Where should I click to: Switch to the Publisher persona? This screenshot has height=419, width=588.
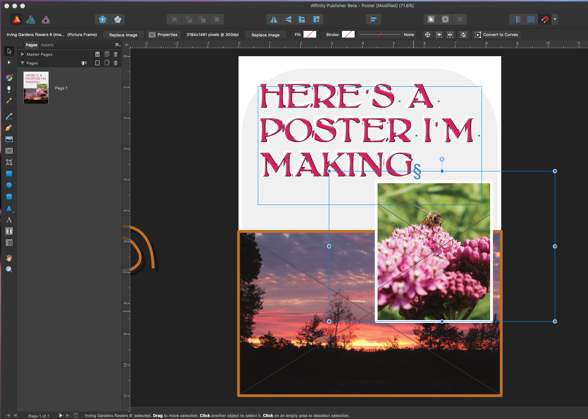point(17,19)
